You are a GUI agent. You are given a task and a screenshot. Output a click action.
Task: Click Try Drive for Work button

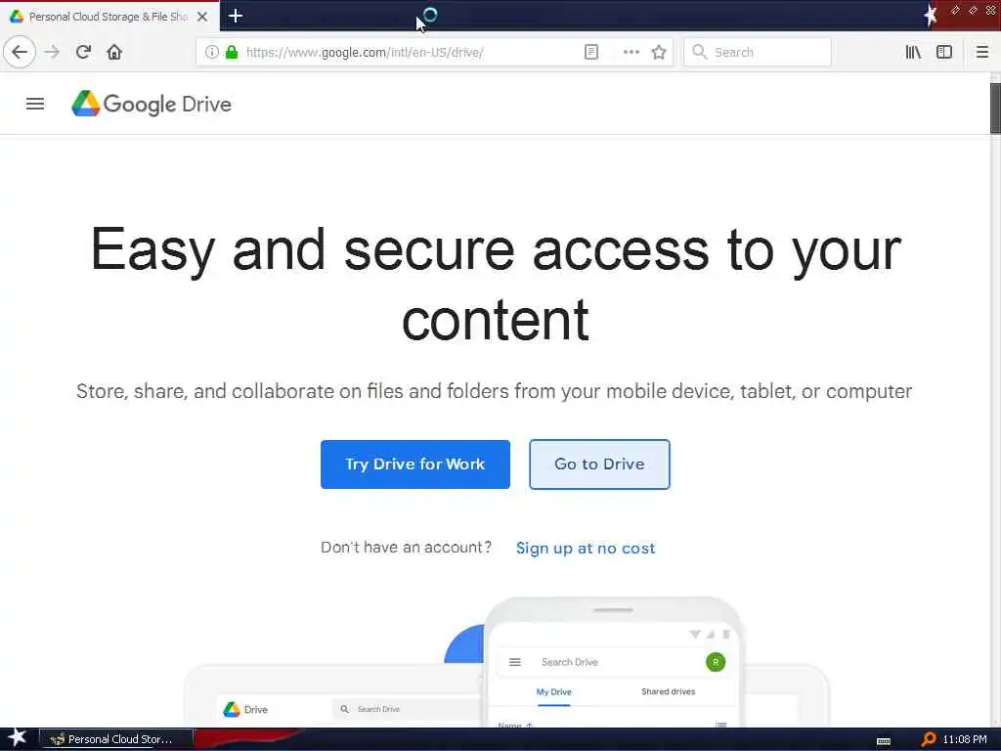tap(414, 464)
